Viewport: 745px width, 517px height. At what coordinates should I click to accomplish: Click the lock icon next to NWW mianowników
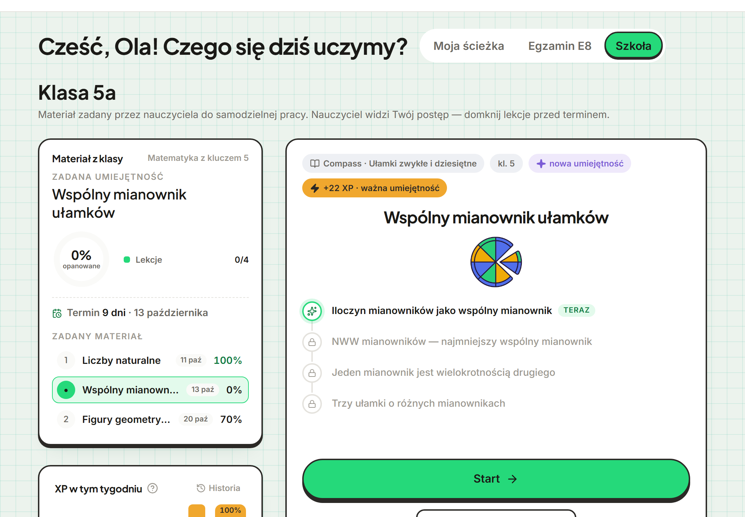(312, 342)
